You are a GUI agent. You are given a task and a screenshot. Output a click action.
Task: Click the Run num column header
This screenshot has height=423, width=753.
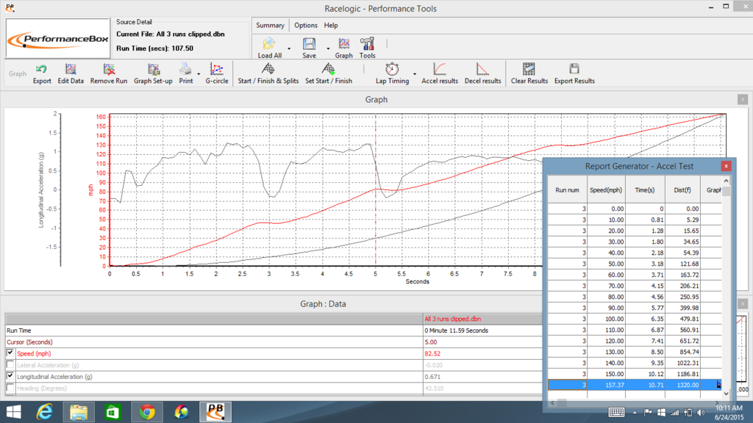coord(567,190)
